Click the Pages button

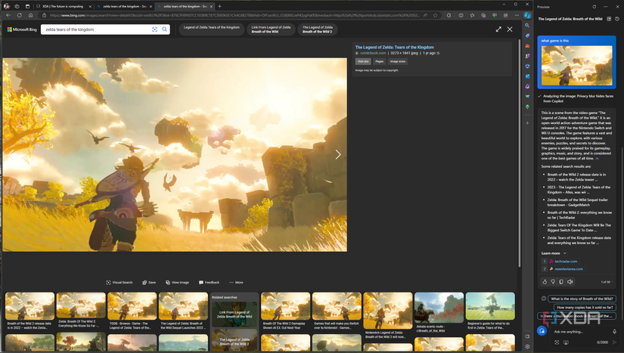point(379,62)
